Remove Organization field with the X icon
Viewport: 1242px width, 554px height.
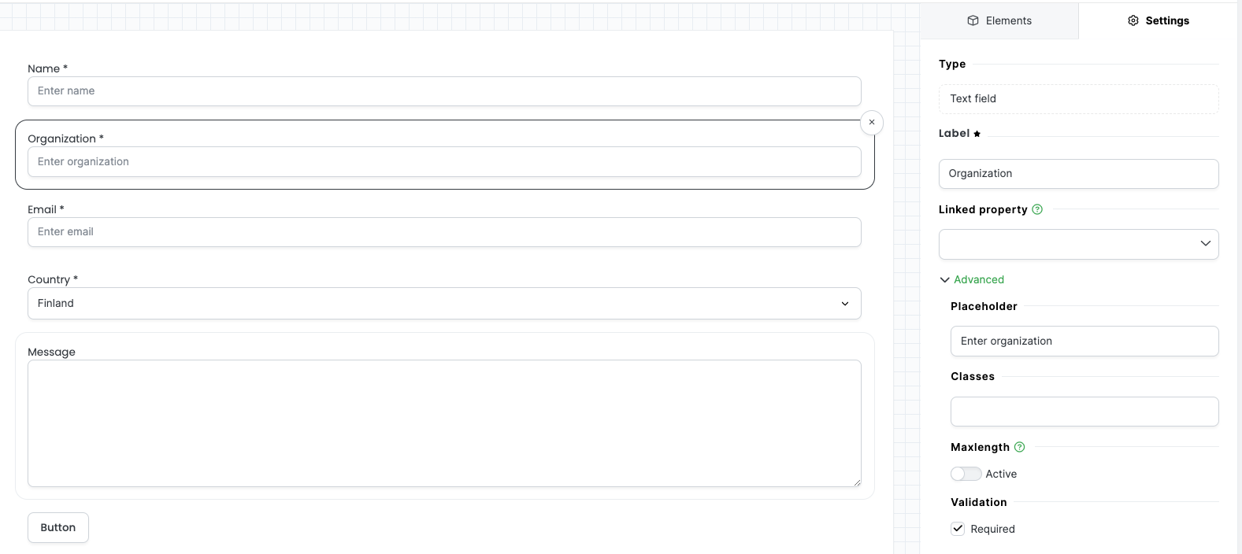click(872, 123)
